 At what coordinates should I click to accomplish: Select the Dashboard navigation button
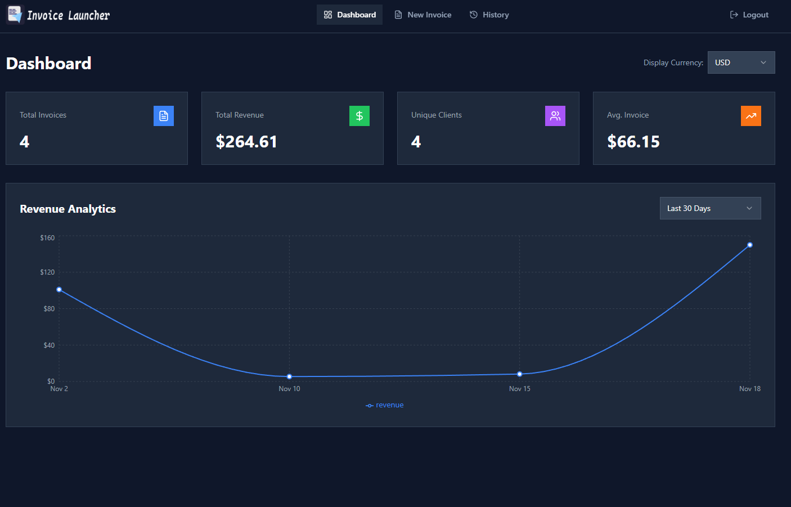point(349,15)
